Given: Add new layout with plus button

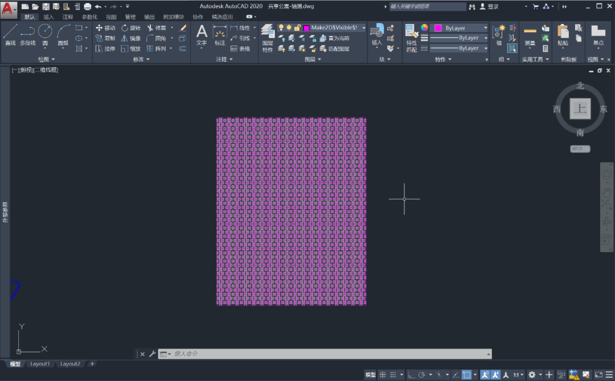Looking at the screenshot, I should (x=92, y=364).
